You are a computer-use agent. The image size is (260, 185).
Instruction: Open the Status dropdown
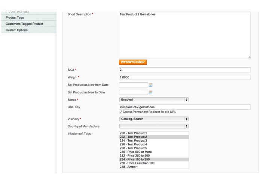(154, 100)
